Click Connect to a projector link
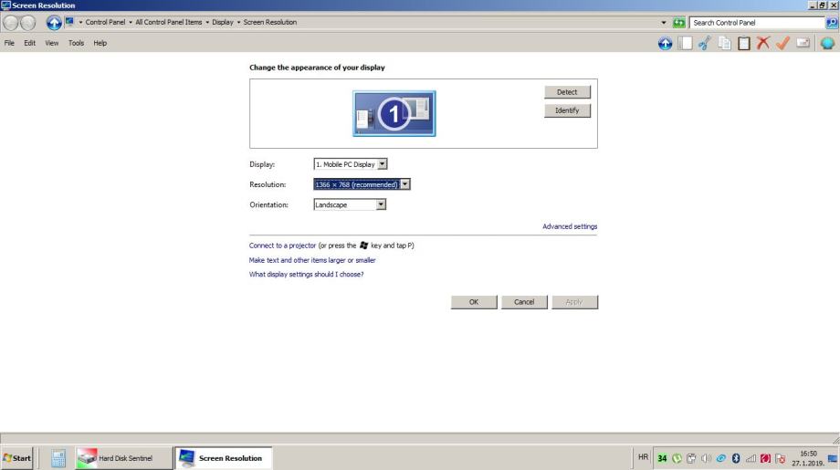 [282, 245]
